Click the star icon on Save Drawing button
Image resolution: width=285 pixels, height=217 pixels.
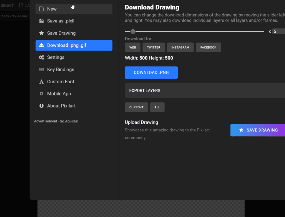(x=241, y=130)
